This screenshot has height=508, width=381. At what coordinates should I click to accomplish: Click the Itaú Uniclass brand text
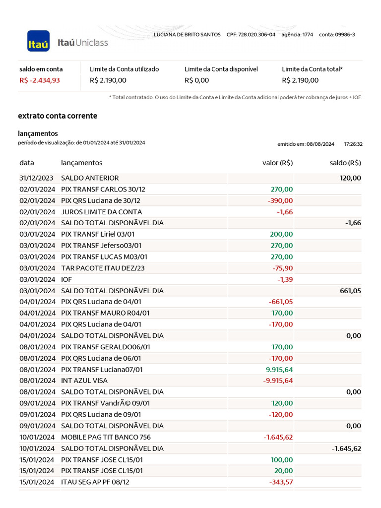coord(83,43)
